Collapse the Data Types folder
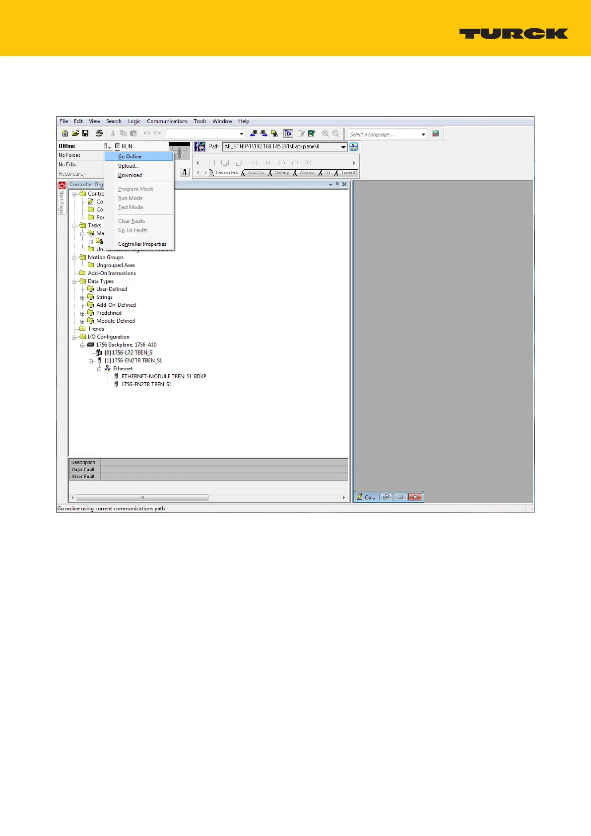The width and height of the screenshot is (591, 836). pyautogui.click(x=75, y=281)
